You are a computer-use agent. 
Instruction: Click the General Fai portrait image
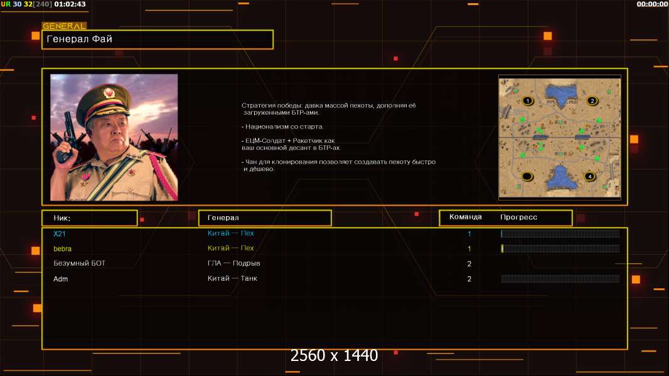coord(114,137)
